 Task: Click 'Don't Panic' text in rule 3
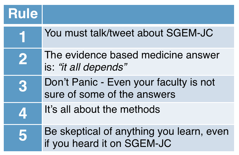pyautogui.click(x=71, y=82)
